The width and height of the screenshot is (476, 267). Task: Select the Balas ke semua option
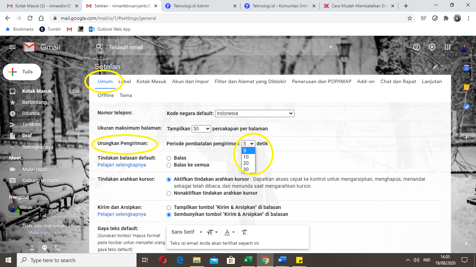(169, 165)
